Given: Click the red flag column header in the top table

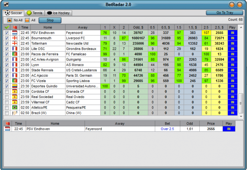Looking at the screenshot, I should point(15,27).
